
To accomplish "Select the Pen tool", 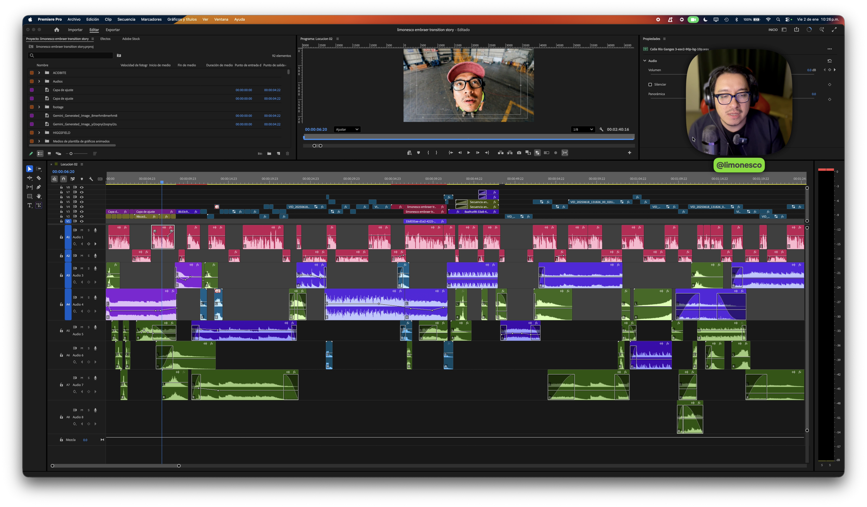I will coord(38,187).
